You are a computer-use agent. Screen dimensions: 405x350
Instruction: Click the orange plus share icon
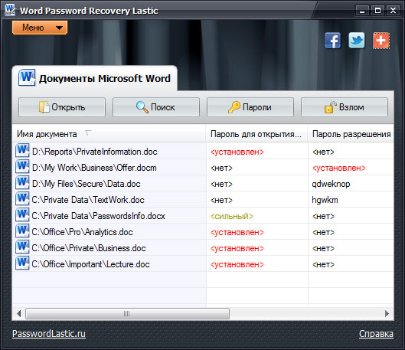[381, 41]
